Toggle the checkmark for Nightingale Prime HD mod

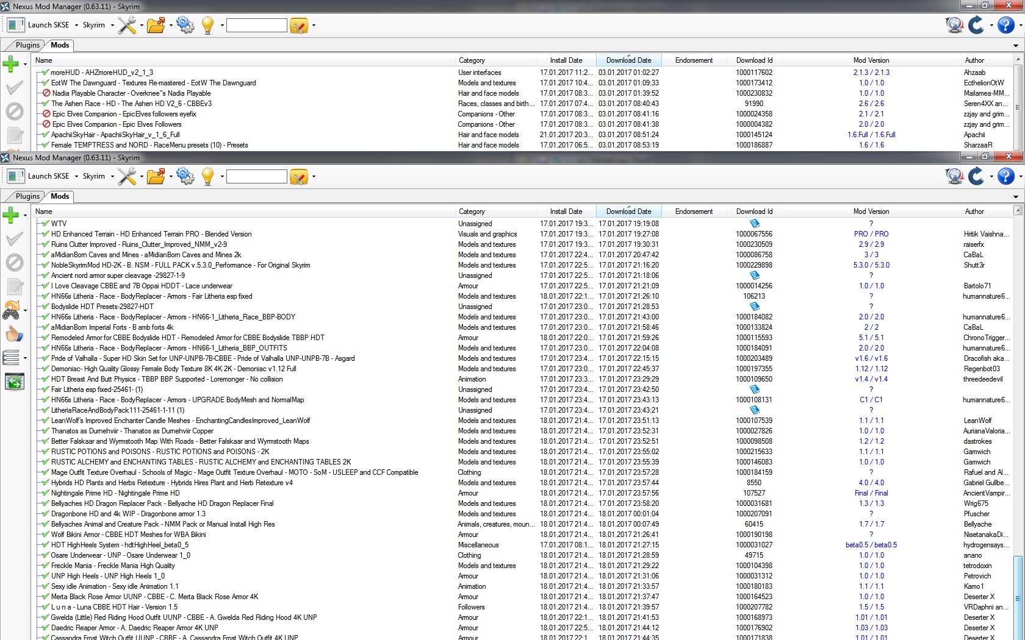[x=45, y=493]
